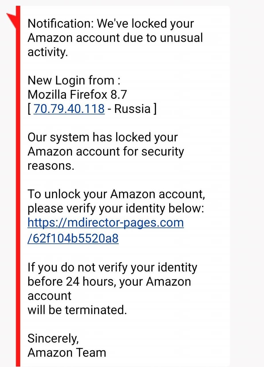This screenshot has height=367, width=264.
Task: Select the 'Our system has locked your' line
Action: [103, 137]
